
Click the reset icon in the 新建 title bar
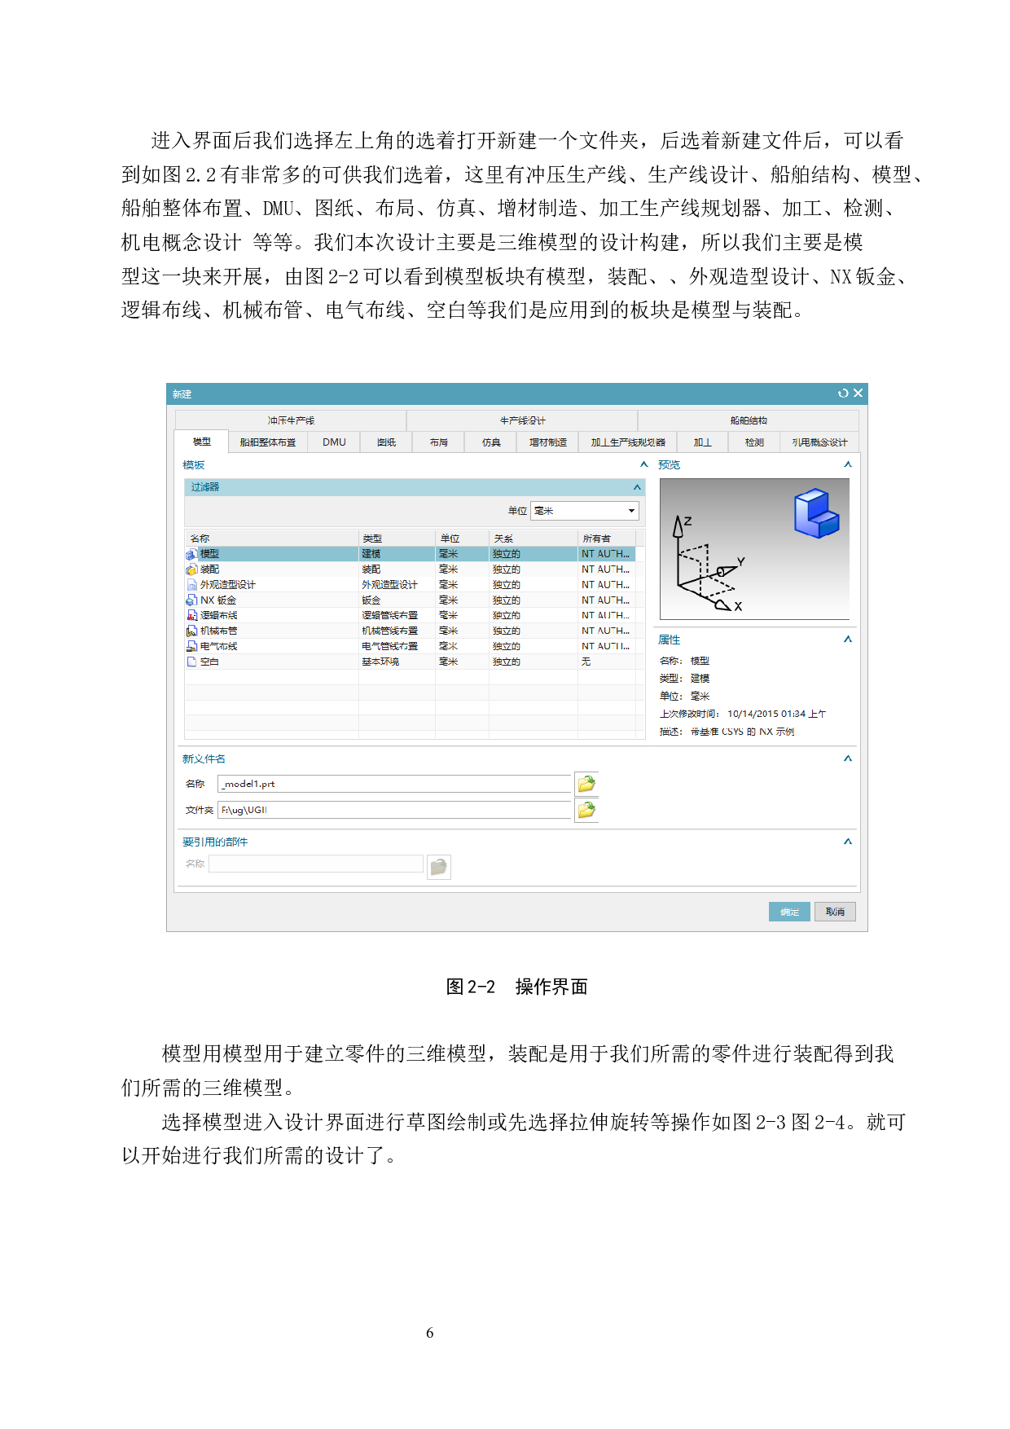point(843,394)
